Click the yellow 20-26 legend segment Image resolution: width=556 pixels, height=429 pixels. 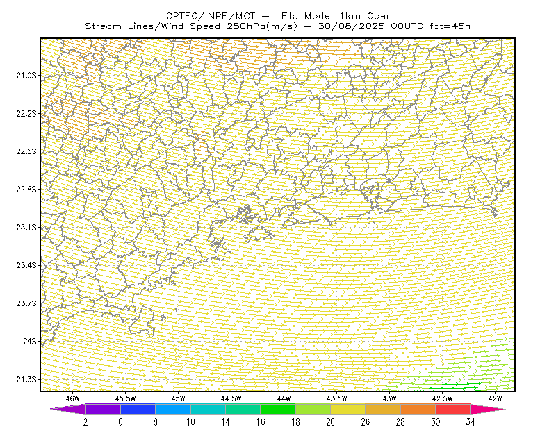click(x=348, y=409)
